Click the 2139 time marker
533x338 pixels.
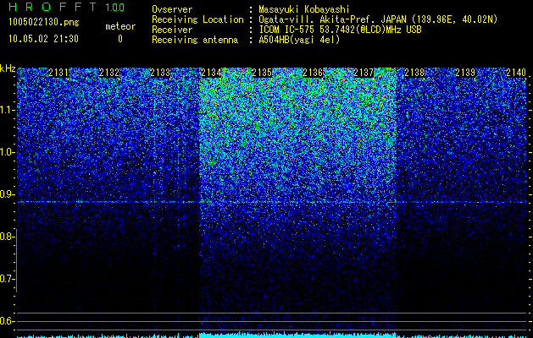coord(465,73)
